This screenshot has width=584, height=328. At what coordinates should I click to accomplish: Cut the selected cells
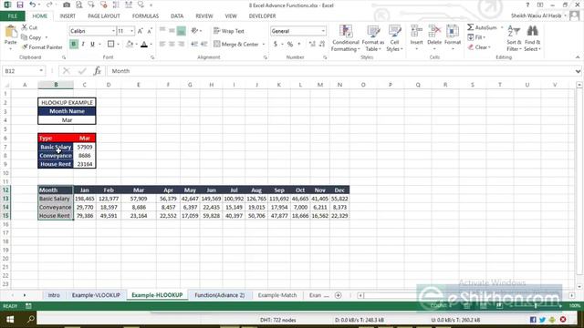29,27
